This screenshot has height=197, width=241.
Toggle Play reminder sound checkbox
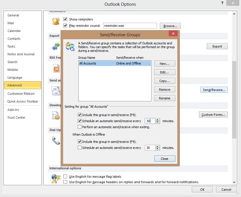(x=65, y=25)
